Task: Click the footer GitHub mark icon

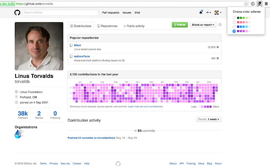Action: pos(118,164)
